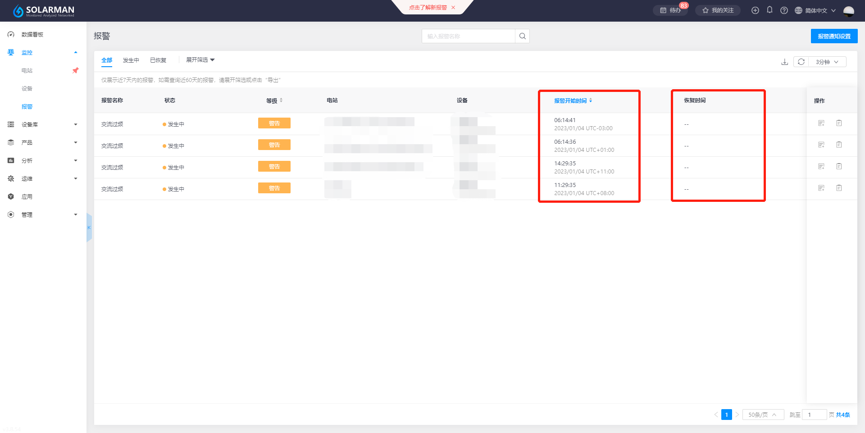
Task: Close the 点击了解新报警 banner
Action: click(x=453, y=7)
